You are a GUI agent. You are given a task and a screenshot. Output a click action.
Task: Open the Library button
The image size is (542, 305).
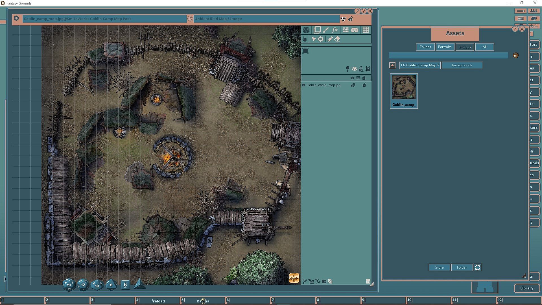click(526, 288)
